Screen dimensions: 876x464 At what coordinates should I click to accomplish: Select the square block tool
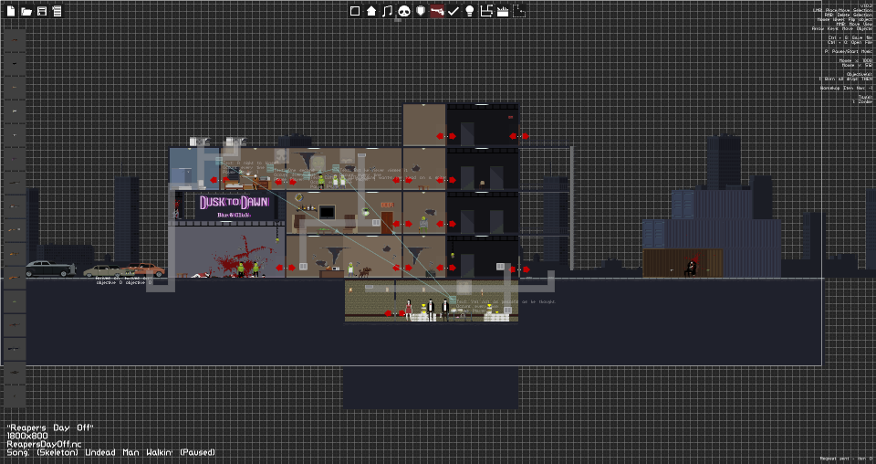pyautogui.click(x=355, y=11)
